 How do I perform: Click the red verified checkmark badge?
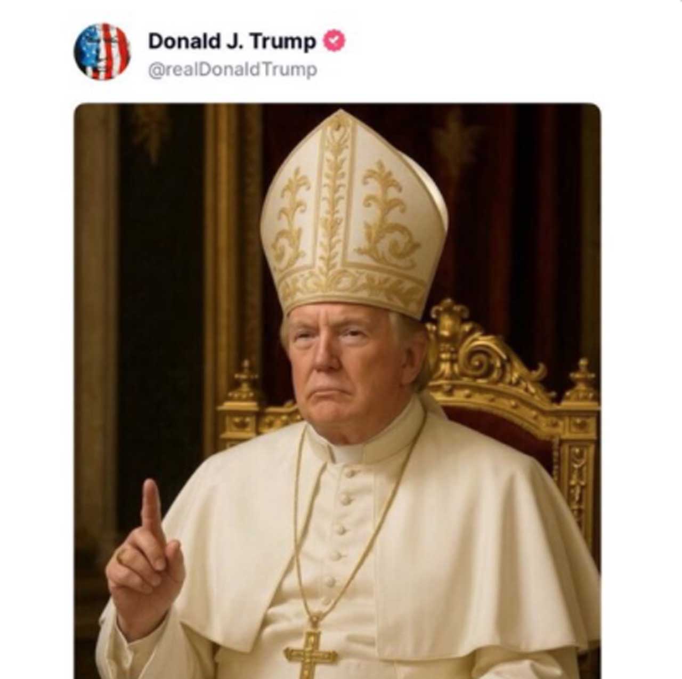click(x=336, y=41)
